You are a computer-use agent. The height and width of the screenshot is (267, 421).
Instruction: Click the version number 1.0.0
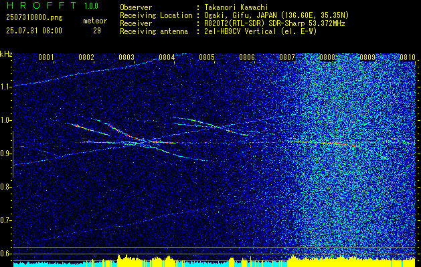[x=91, y=6]
